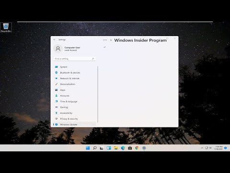Click the sidebar vertical scrollbar
Image resolution: width=230 pixels, height=173 pixels.
pyautogui.click(x=98, y=94)
